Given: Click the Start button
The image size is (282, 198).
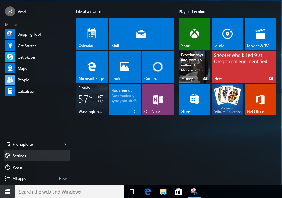Looking at the screenshot, I should coord(7,192).
